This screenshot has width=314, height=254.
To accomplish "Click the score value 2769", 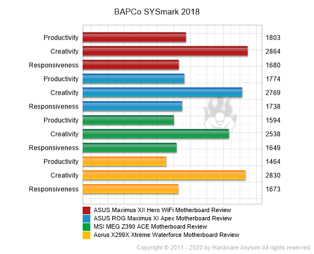I will 273,93.
